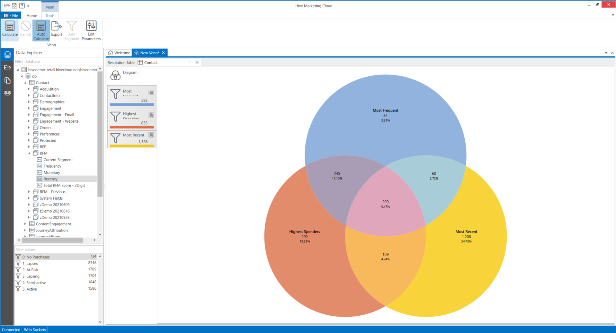Click the funnel icon beside '1: Lapsed'
Screen dimensions: 616x333
(x=18, y=263)
